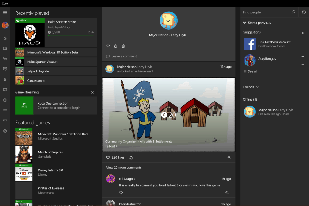This screenshot has width=309, height=206.
Task: Like the Major Nelson profile post with heart
Action: 108,46
